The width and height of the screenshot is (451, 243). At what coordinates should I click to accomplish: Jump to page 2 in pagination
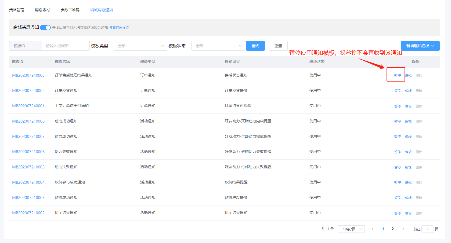tap(392, 229)
